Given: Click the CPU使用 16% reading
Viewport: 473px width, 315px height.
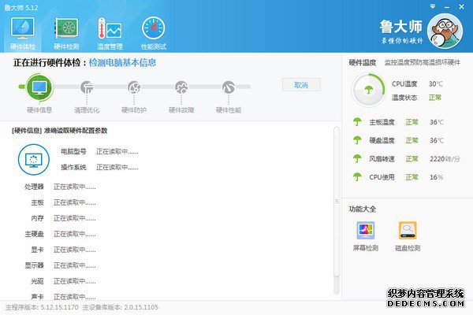Looking at the screenshot, I should point(436,177).
